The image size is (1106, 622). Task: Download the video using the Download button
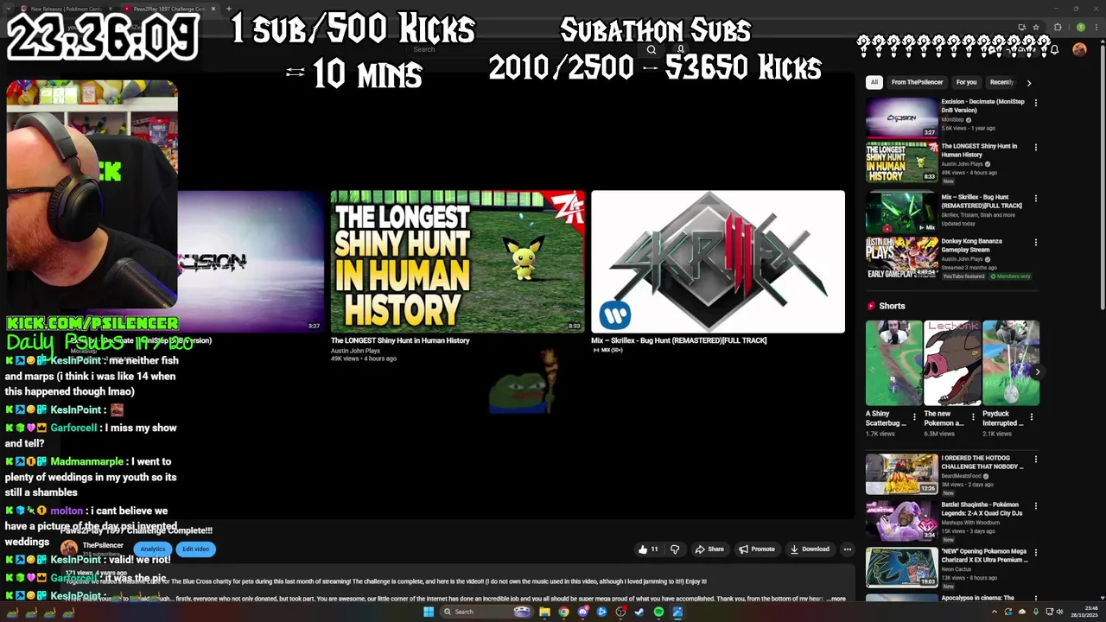[x=810, y=549]
